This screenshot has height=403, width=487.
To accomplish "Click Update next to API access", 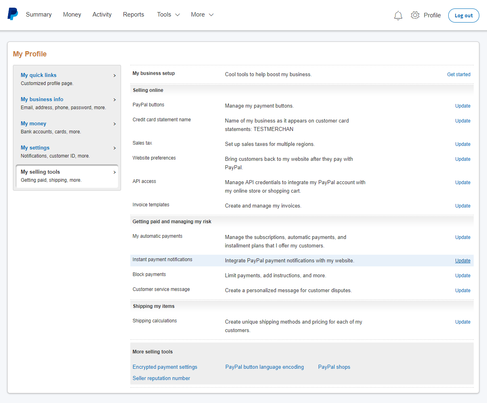I will point(463,183).
